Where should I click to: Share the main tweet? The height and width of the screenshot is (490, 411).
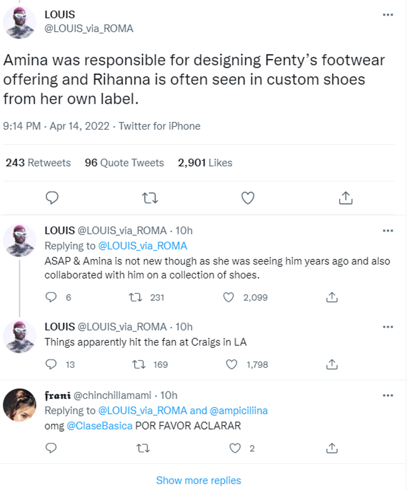click(x=346, y=198)
